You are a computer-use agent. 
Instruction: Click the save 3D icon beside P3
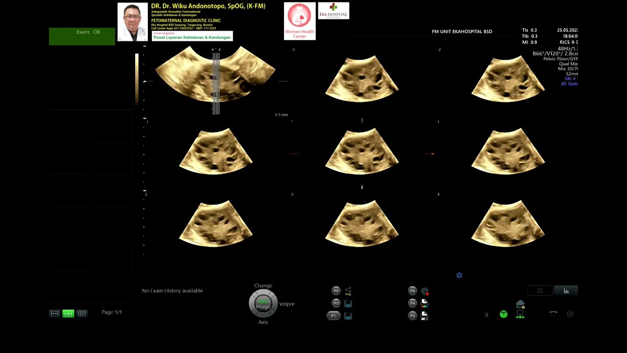[x=348, y=304]
